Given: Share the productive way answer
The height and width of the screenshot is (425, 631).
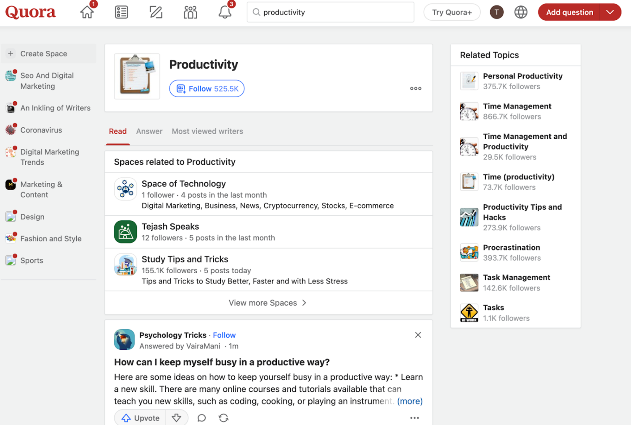Looking at the screenshot, I should pos(223,418).
